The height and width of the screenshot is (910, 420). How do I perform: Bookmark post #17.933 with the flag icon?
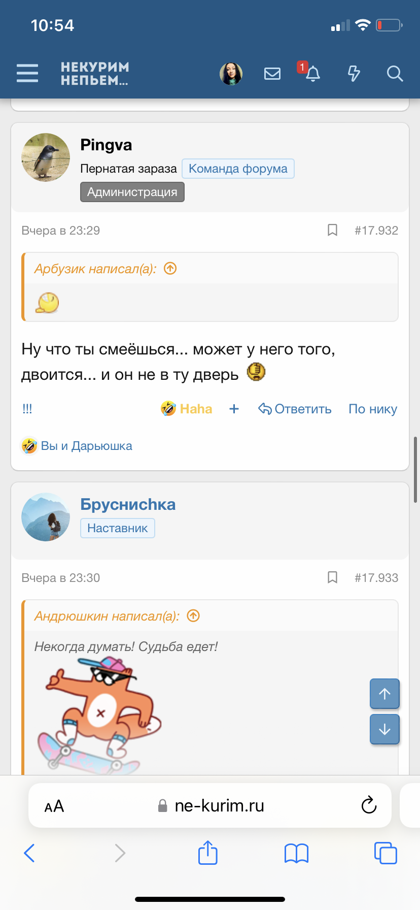tap(332, 577)
